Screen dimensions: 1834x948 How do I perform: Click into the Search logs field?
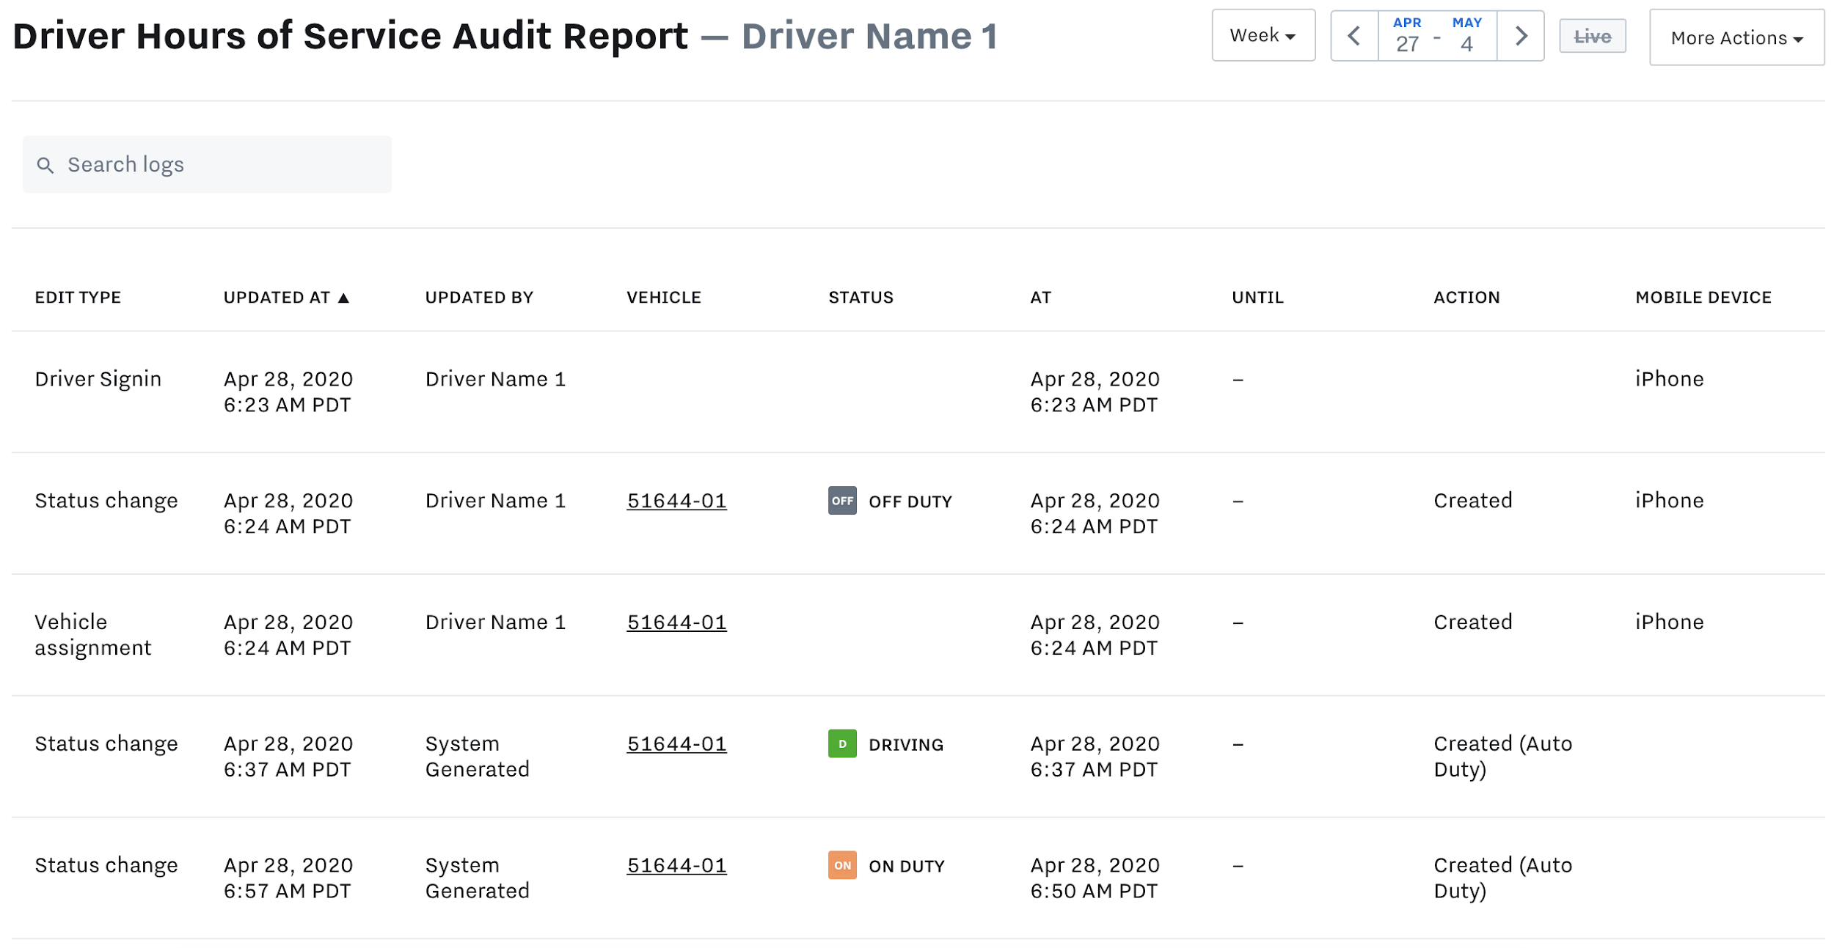(220, 165)
